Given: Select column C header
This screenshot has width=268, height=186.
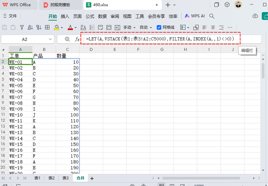Looking at the screenshot, I should click(67, 49).
